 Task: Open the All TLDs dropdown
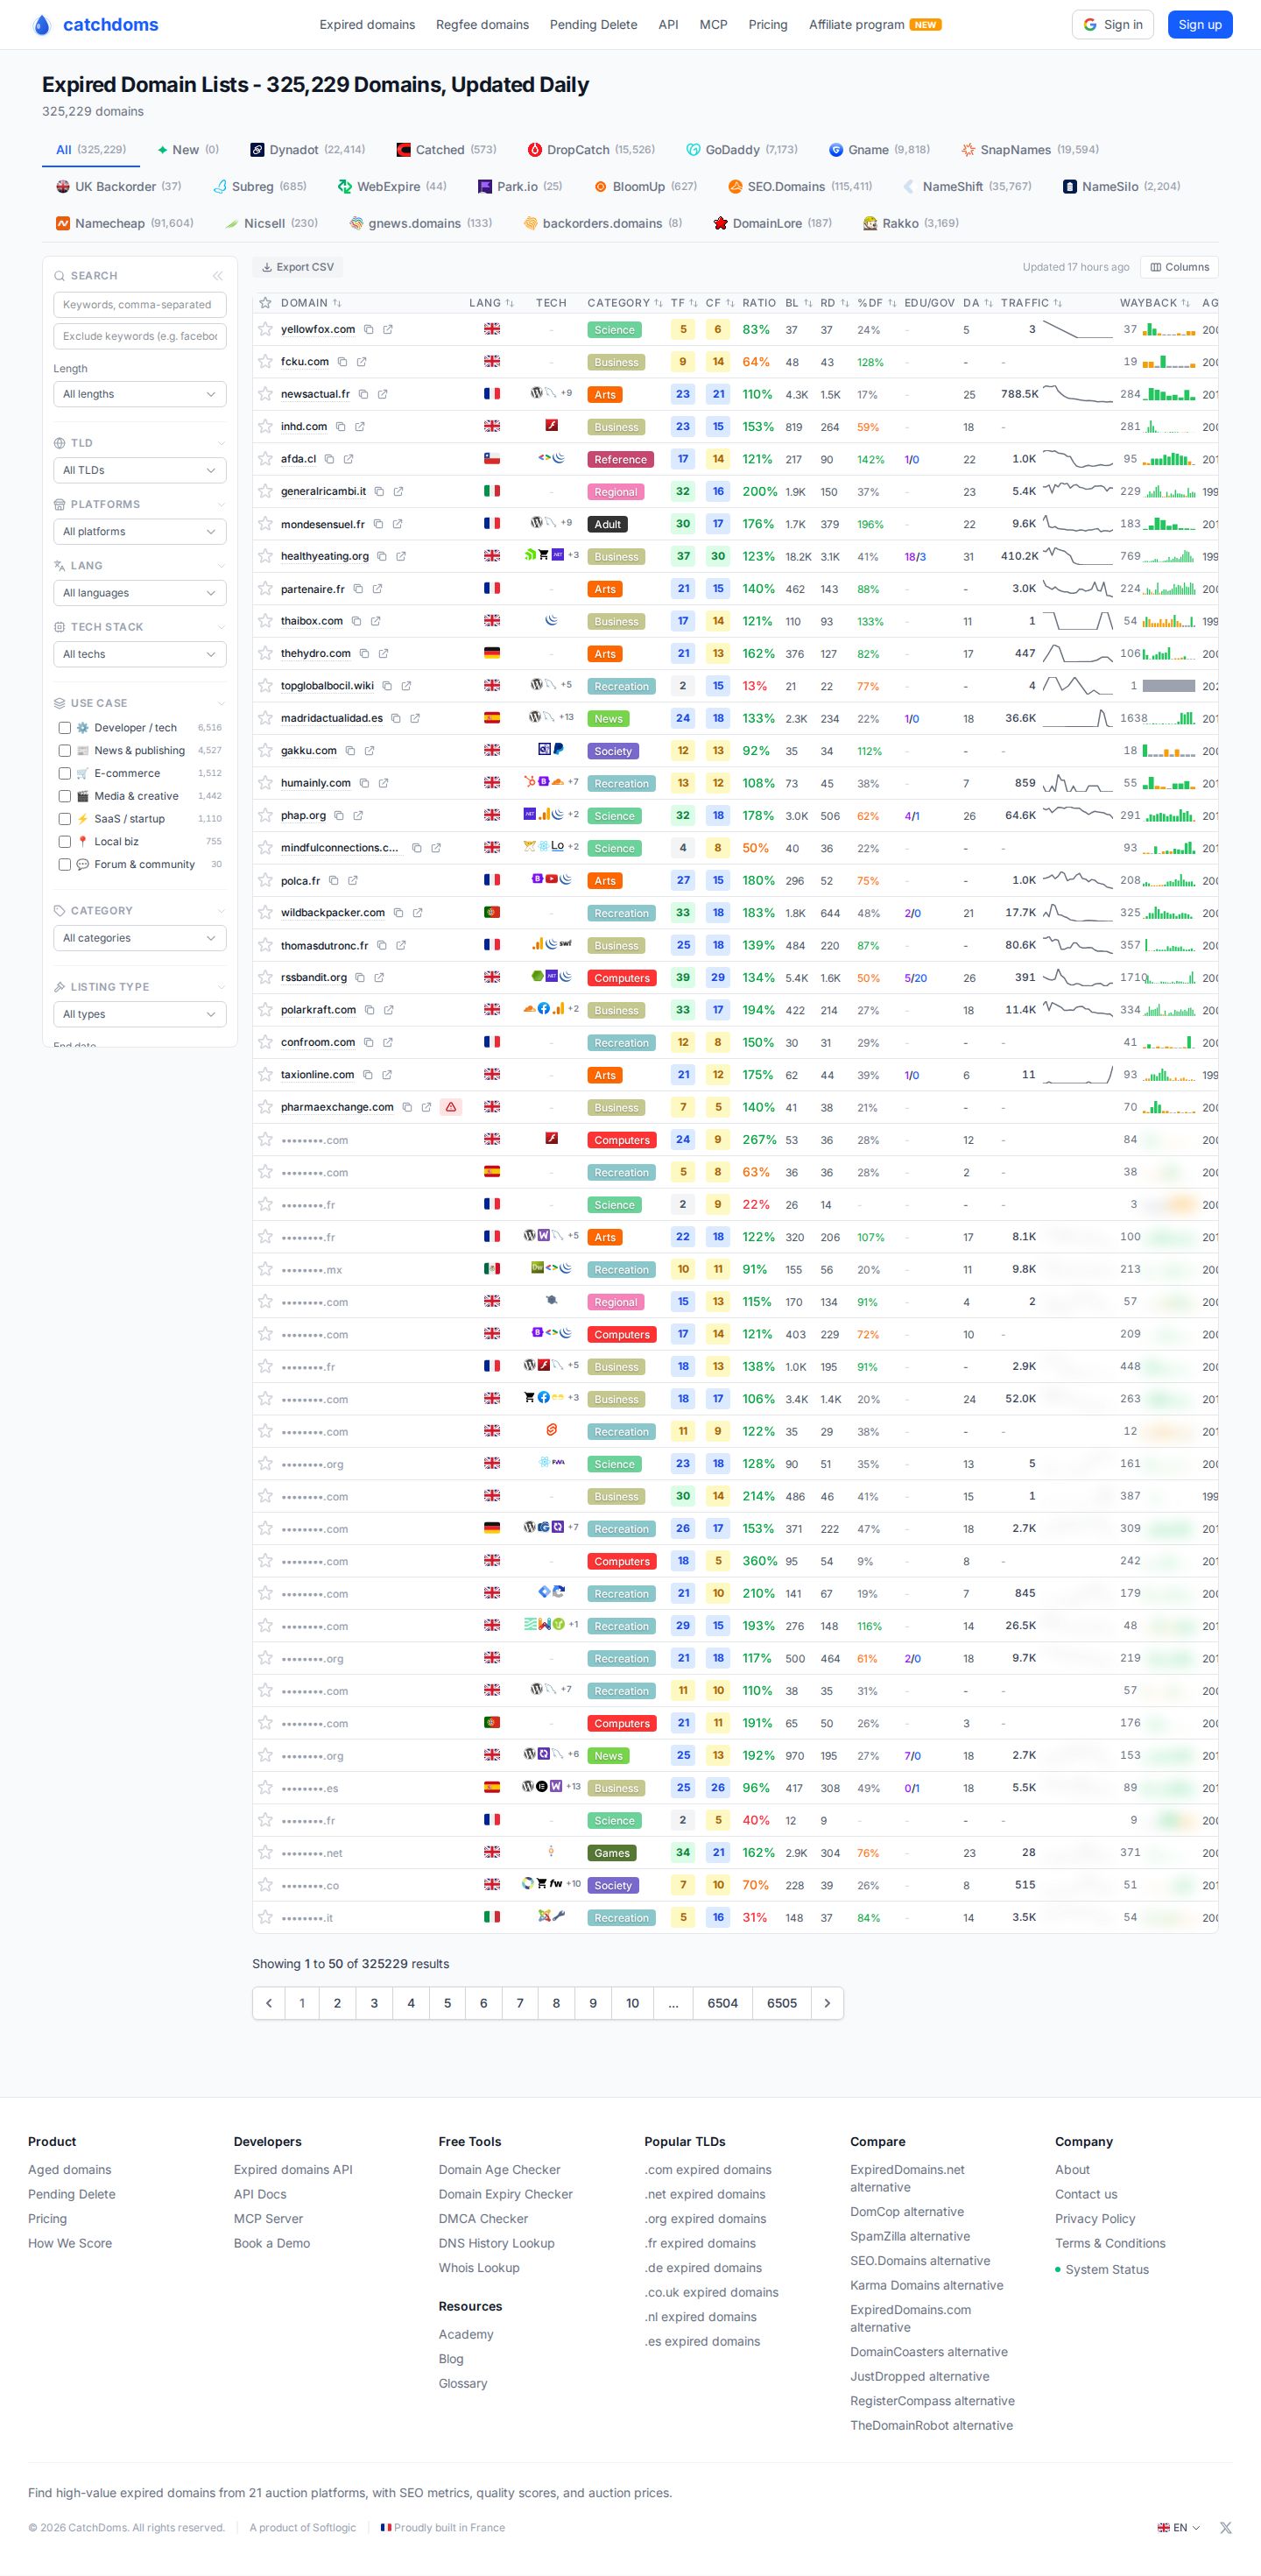tap(140, 470)
